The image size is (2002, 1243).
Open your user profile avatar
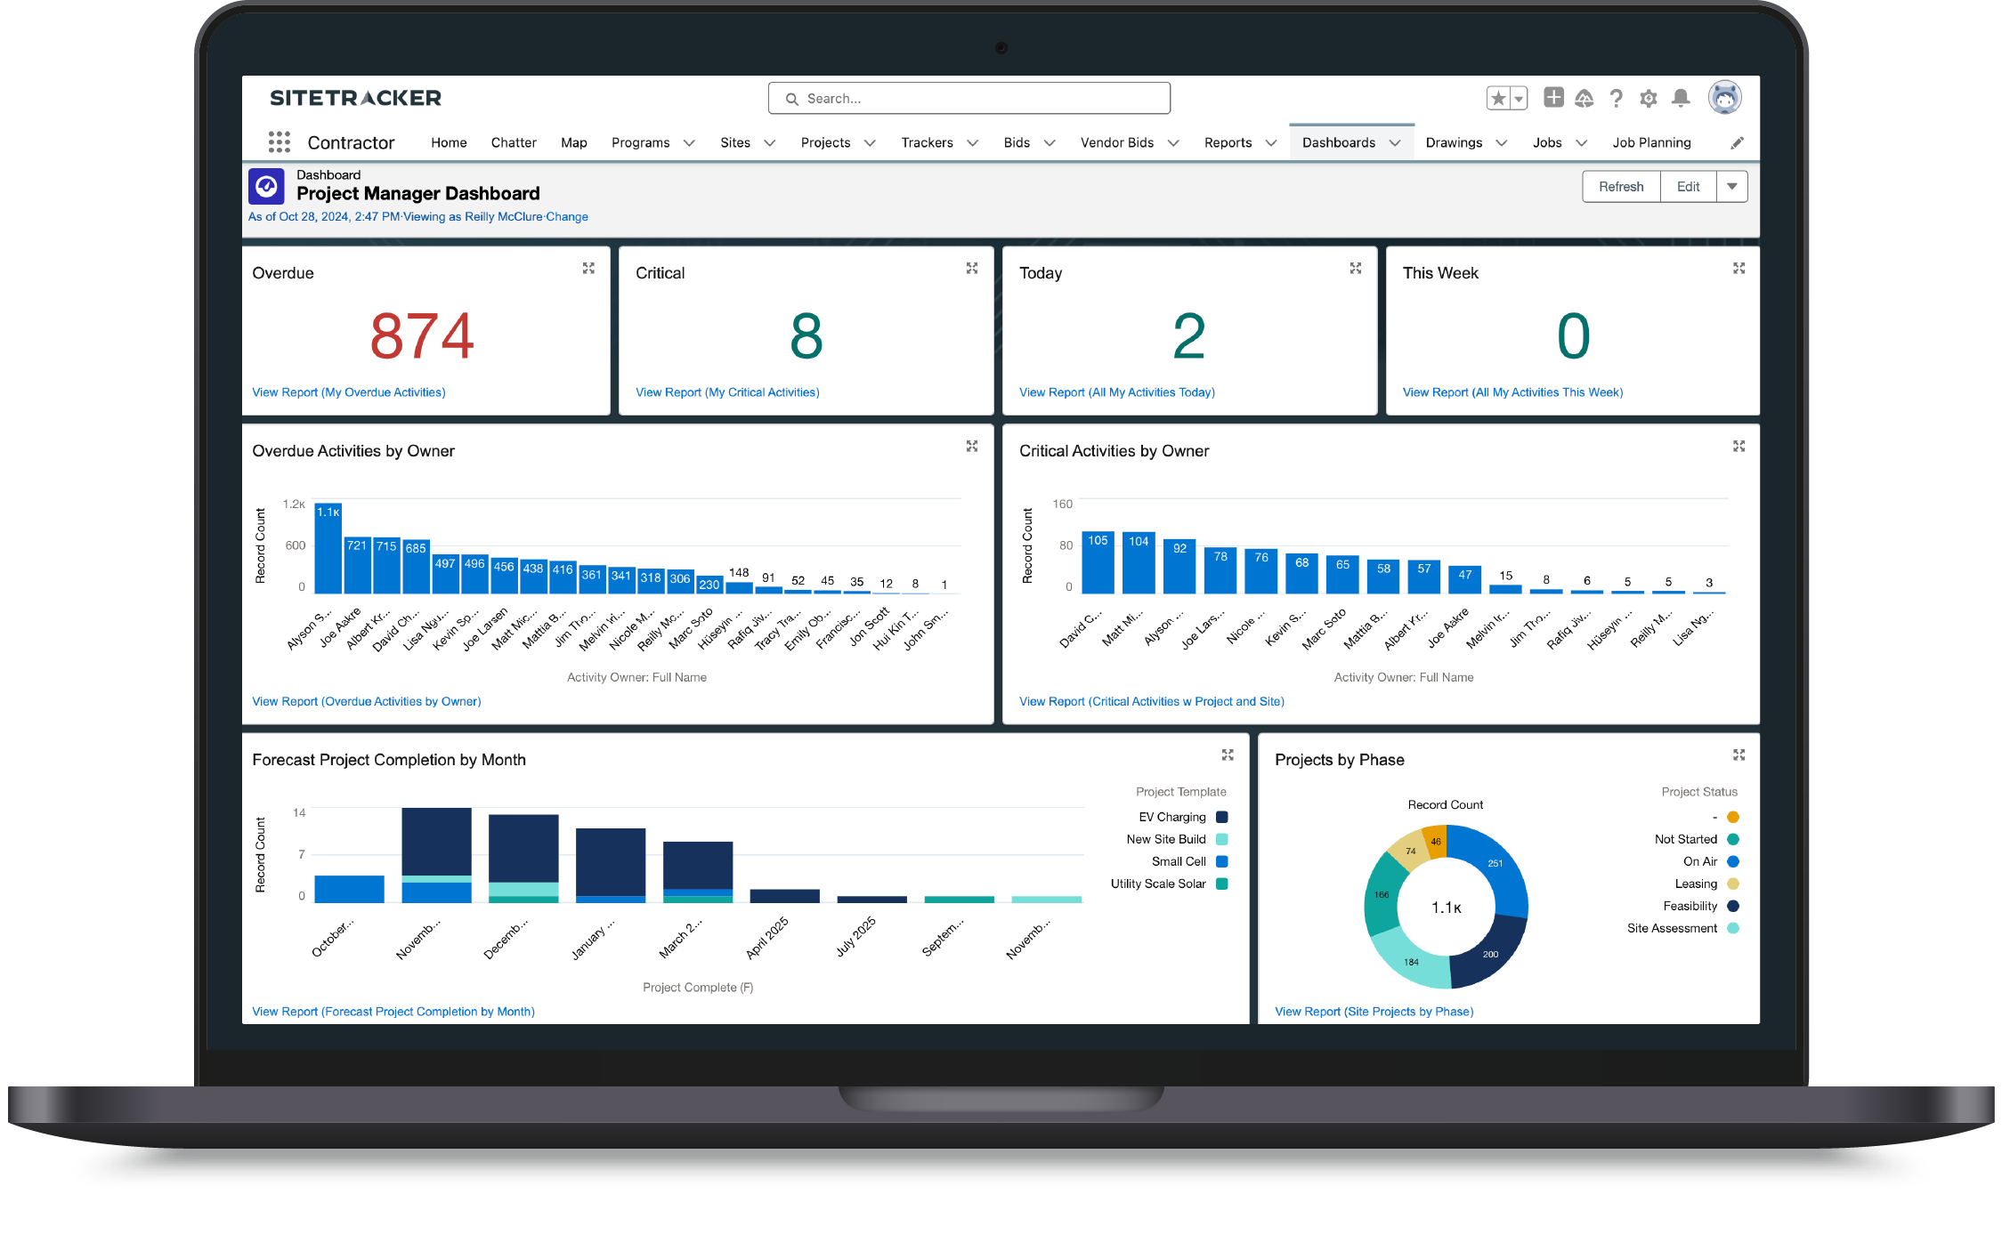click(1725, 98)
